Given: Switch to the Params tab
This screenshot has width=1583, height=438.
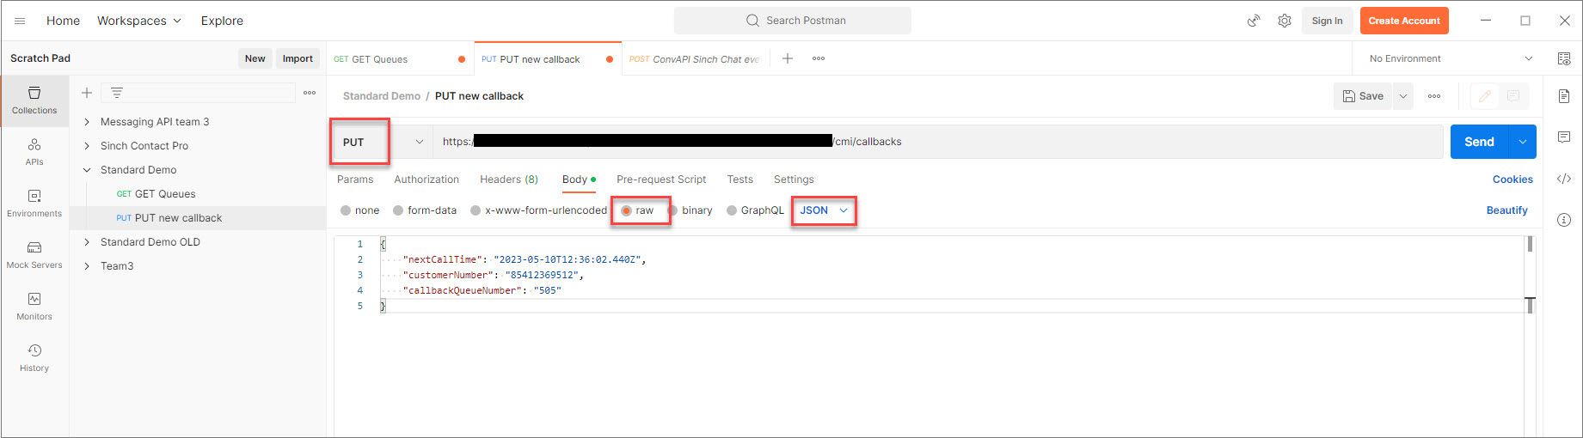Looking at the screenshot, I should pyautogui.click(x=355, y=179).
